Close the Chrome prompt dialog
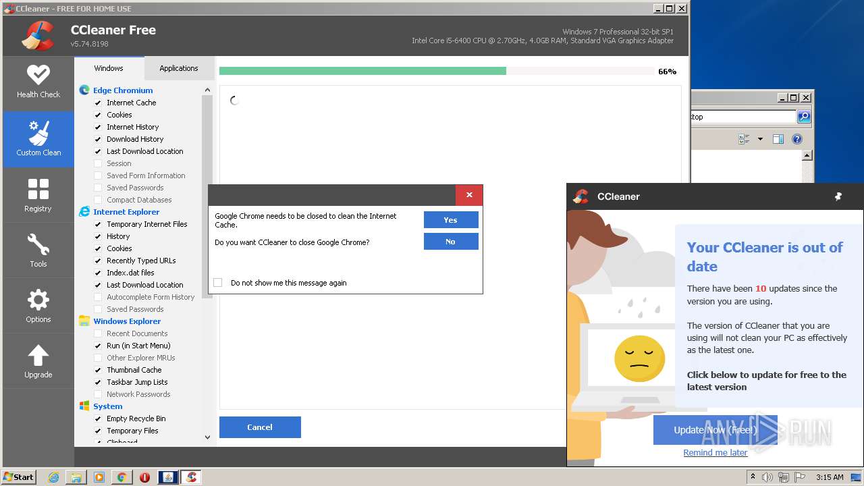 469,195
